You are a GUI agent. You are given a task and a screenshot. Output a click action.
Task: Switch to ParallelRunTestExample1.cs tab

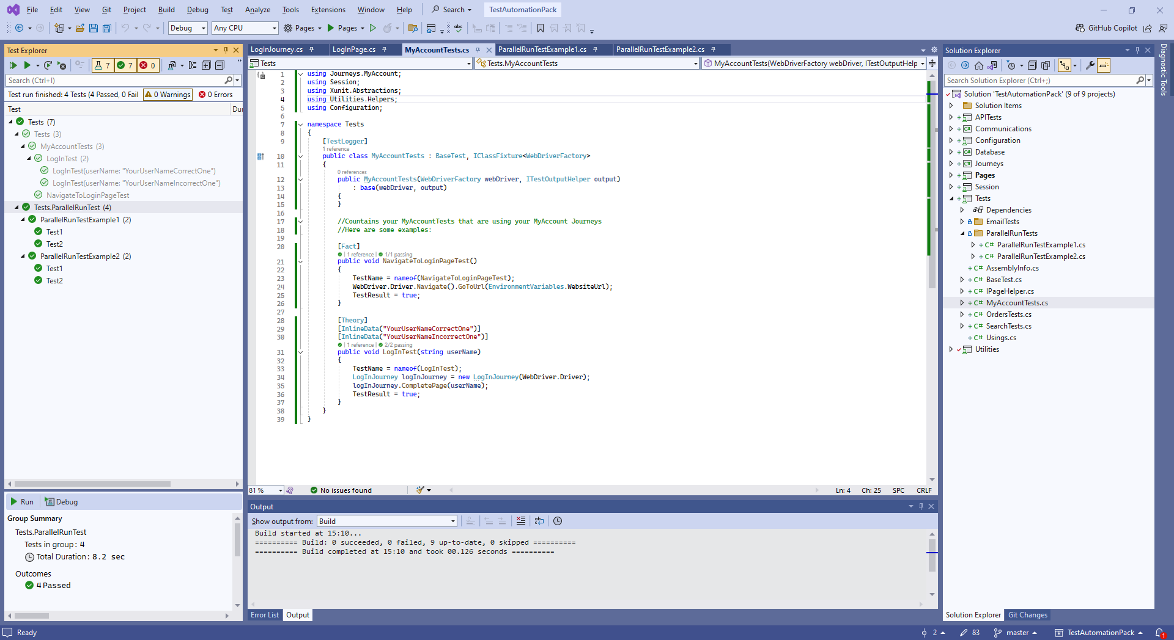542,50
